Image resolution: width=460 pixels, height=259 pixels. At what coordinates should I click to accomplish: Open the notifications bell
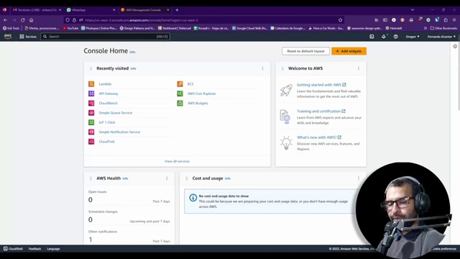tap(384, 37)
